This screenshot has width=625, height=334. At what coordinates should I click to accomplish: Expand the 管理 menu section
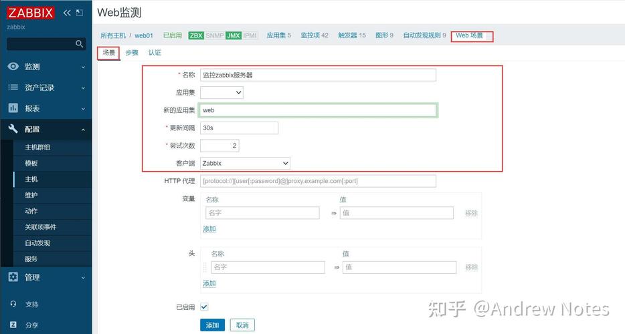(83, 277)
